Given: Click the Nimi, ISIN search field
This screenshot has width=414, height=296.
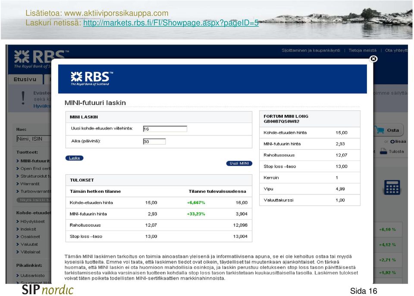Looking at the screenshot, I should pyautogui.click(x=34, y=139).
